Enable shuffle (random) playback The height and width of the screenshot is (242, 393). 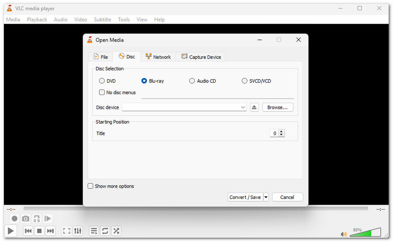tap(116, 231)
